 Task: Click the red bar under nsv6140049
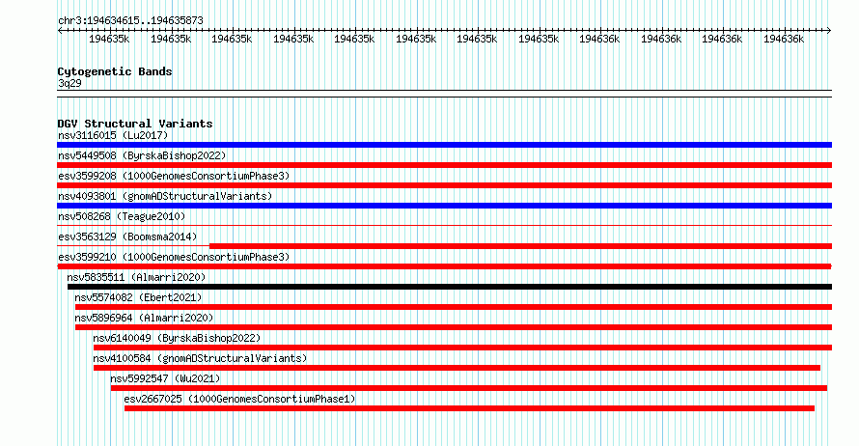pyautogui.click(x=463, y=348)
